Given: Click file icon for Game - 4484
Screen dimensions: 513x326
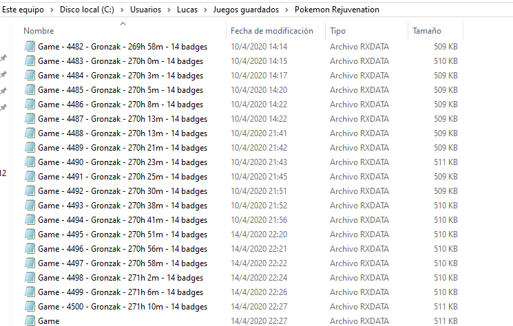Looking at the screenshot, I should click(30, 75).
